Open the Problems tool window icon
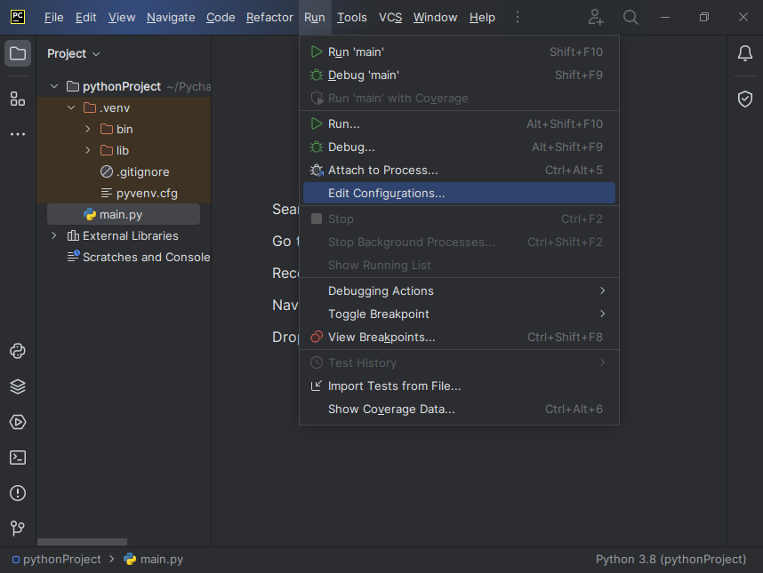The height and width of the screenshot is (573, 763). coord(18,493)
